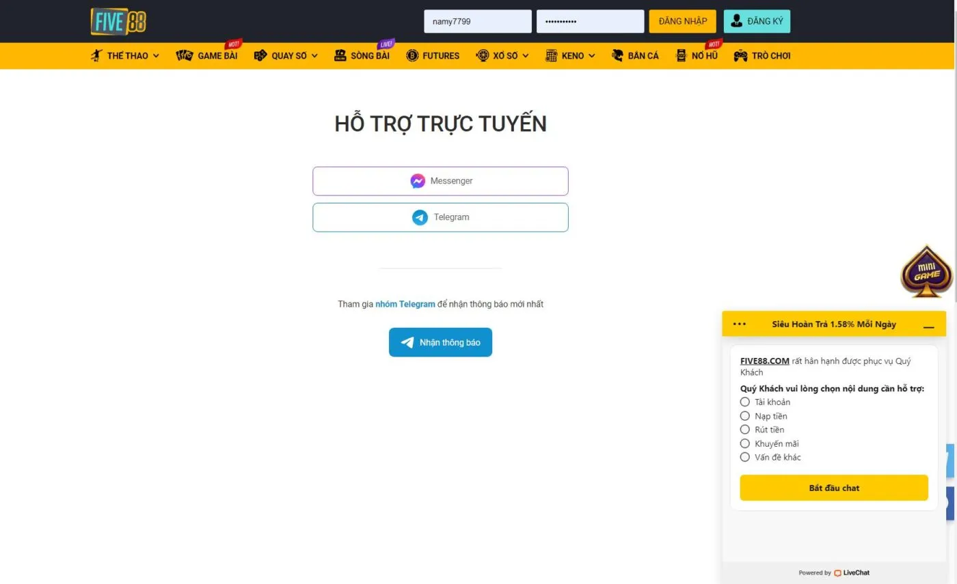
Task: Expand the QUAY SỐ menu arrow
Action: pos(314,55)
